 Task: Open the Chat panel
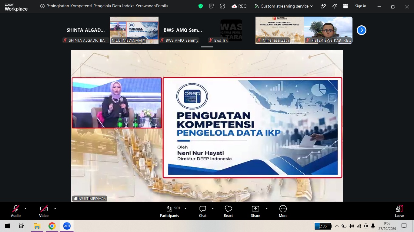203,211
